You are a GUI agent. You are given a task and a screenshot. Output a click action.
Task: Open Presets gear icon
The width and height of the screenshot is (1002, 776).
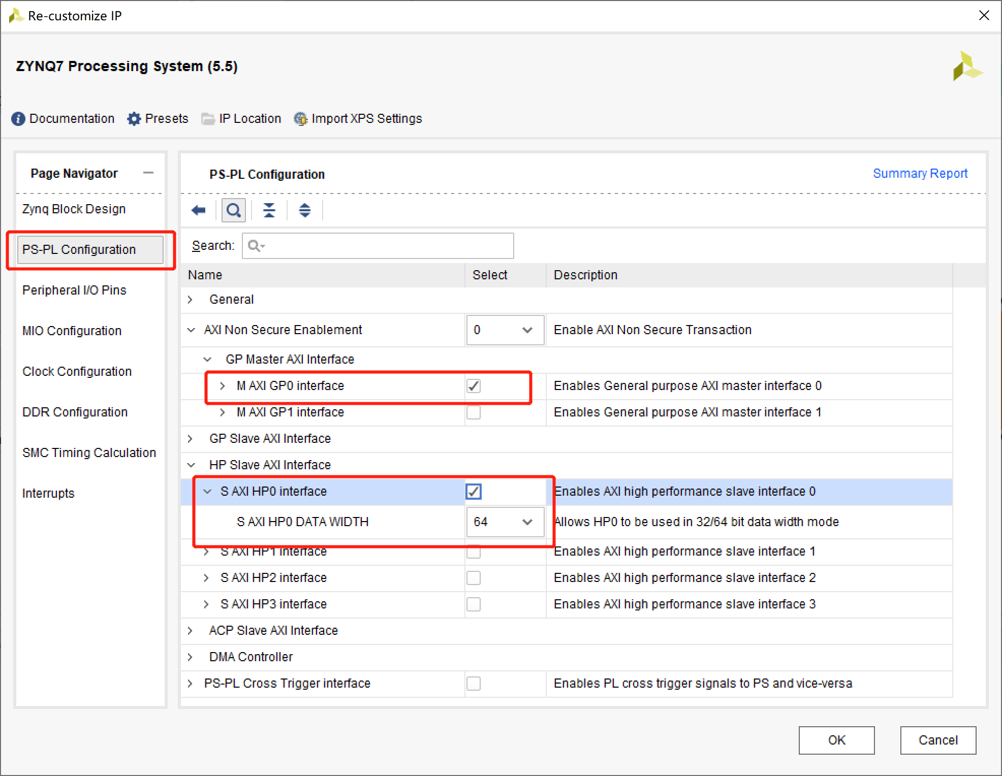coord(134,119)
